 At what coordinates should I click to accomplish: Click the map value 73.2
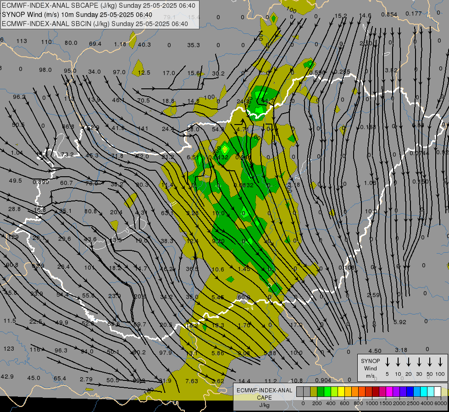pyautogui.click(x=67, y=155)
